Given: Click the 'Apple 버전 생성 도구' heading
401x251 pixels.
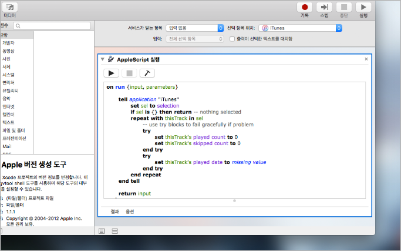Looking at the screenshot, I should [x=33, y=165].
